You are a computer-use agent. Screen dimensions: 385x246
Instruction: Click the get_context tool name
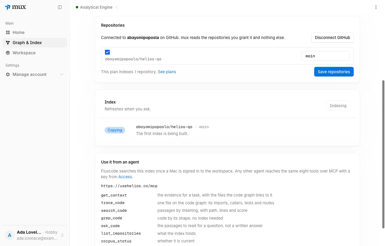tap(114, 195)
